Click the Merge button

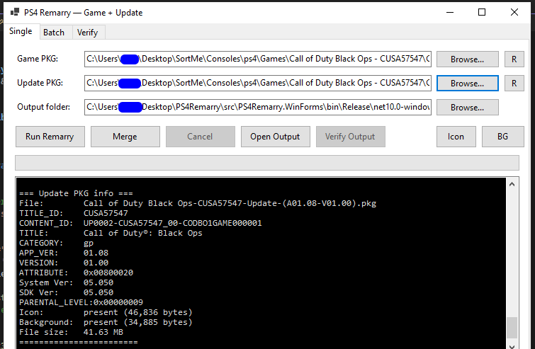coord(125,137)
